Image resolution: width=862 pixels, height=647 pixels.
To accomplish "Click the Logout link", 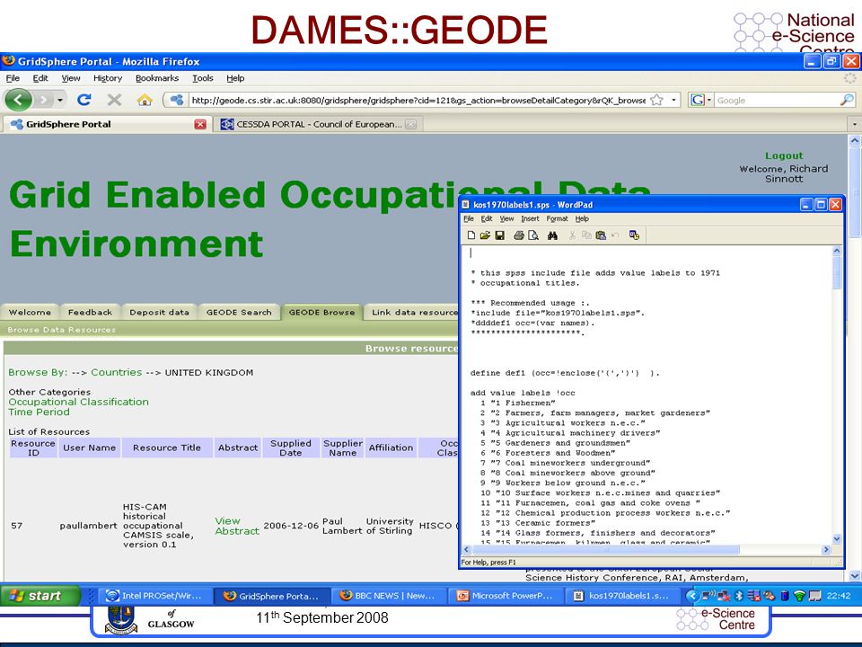I will tap(783, 155).
